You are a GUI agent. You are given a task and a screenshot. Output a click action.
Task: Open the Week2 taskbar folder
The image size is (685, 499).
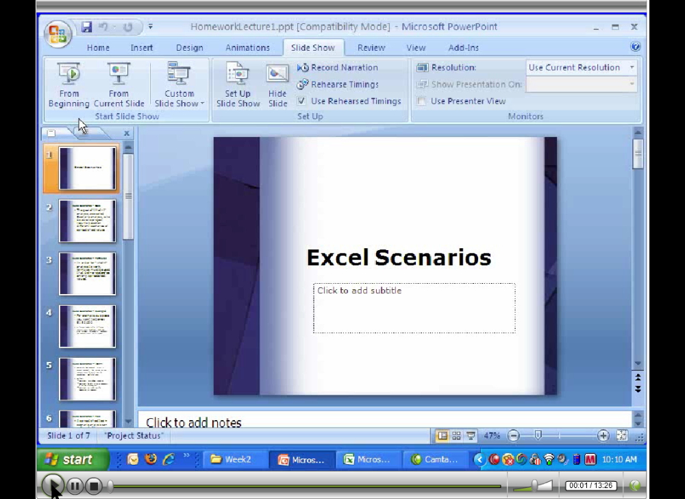click(x=232, y=459)
